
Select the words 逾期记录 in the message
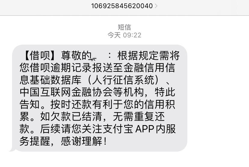[71, 68]
